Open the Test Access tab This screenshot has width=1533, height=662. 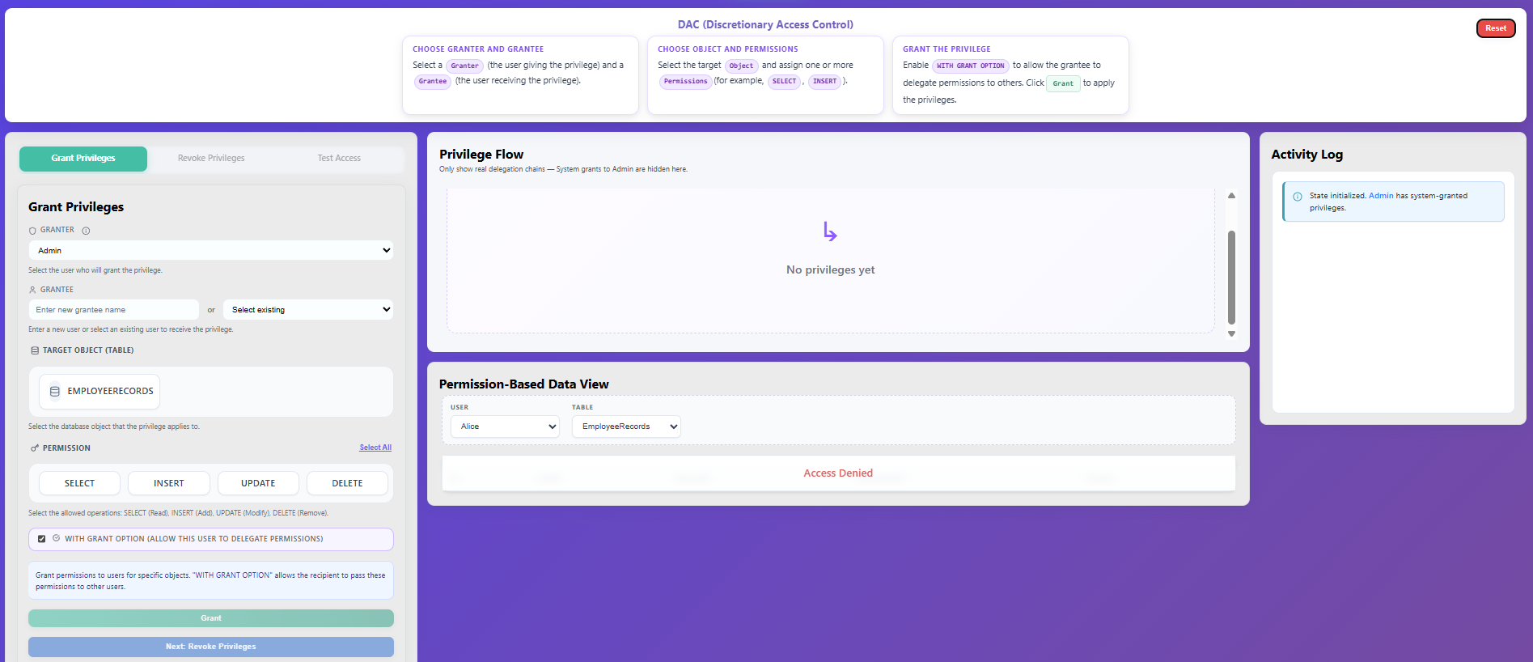[x=339, y=159]
